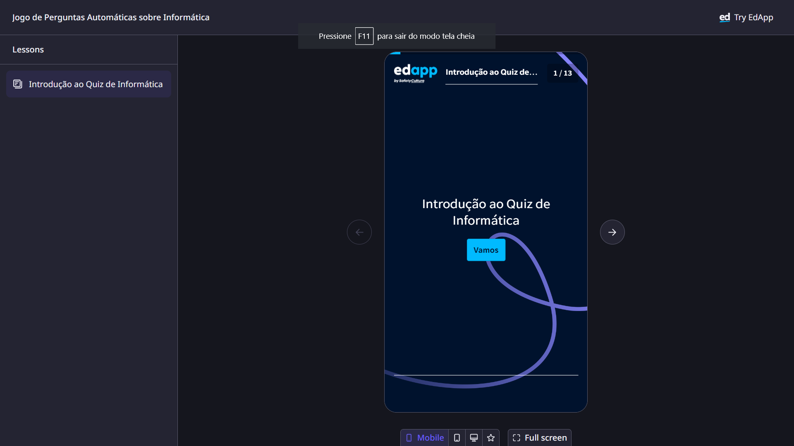Click the F11 key hint
The image size is (794, 446).
pos(364,36)
